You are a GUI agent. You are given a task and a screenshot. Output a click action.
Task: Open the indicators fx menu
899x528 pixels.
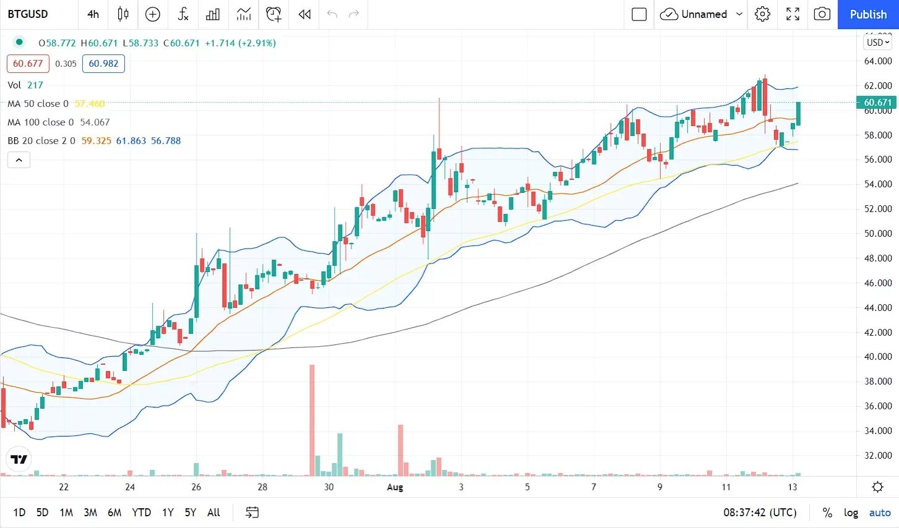(x=183, y=14)
